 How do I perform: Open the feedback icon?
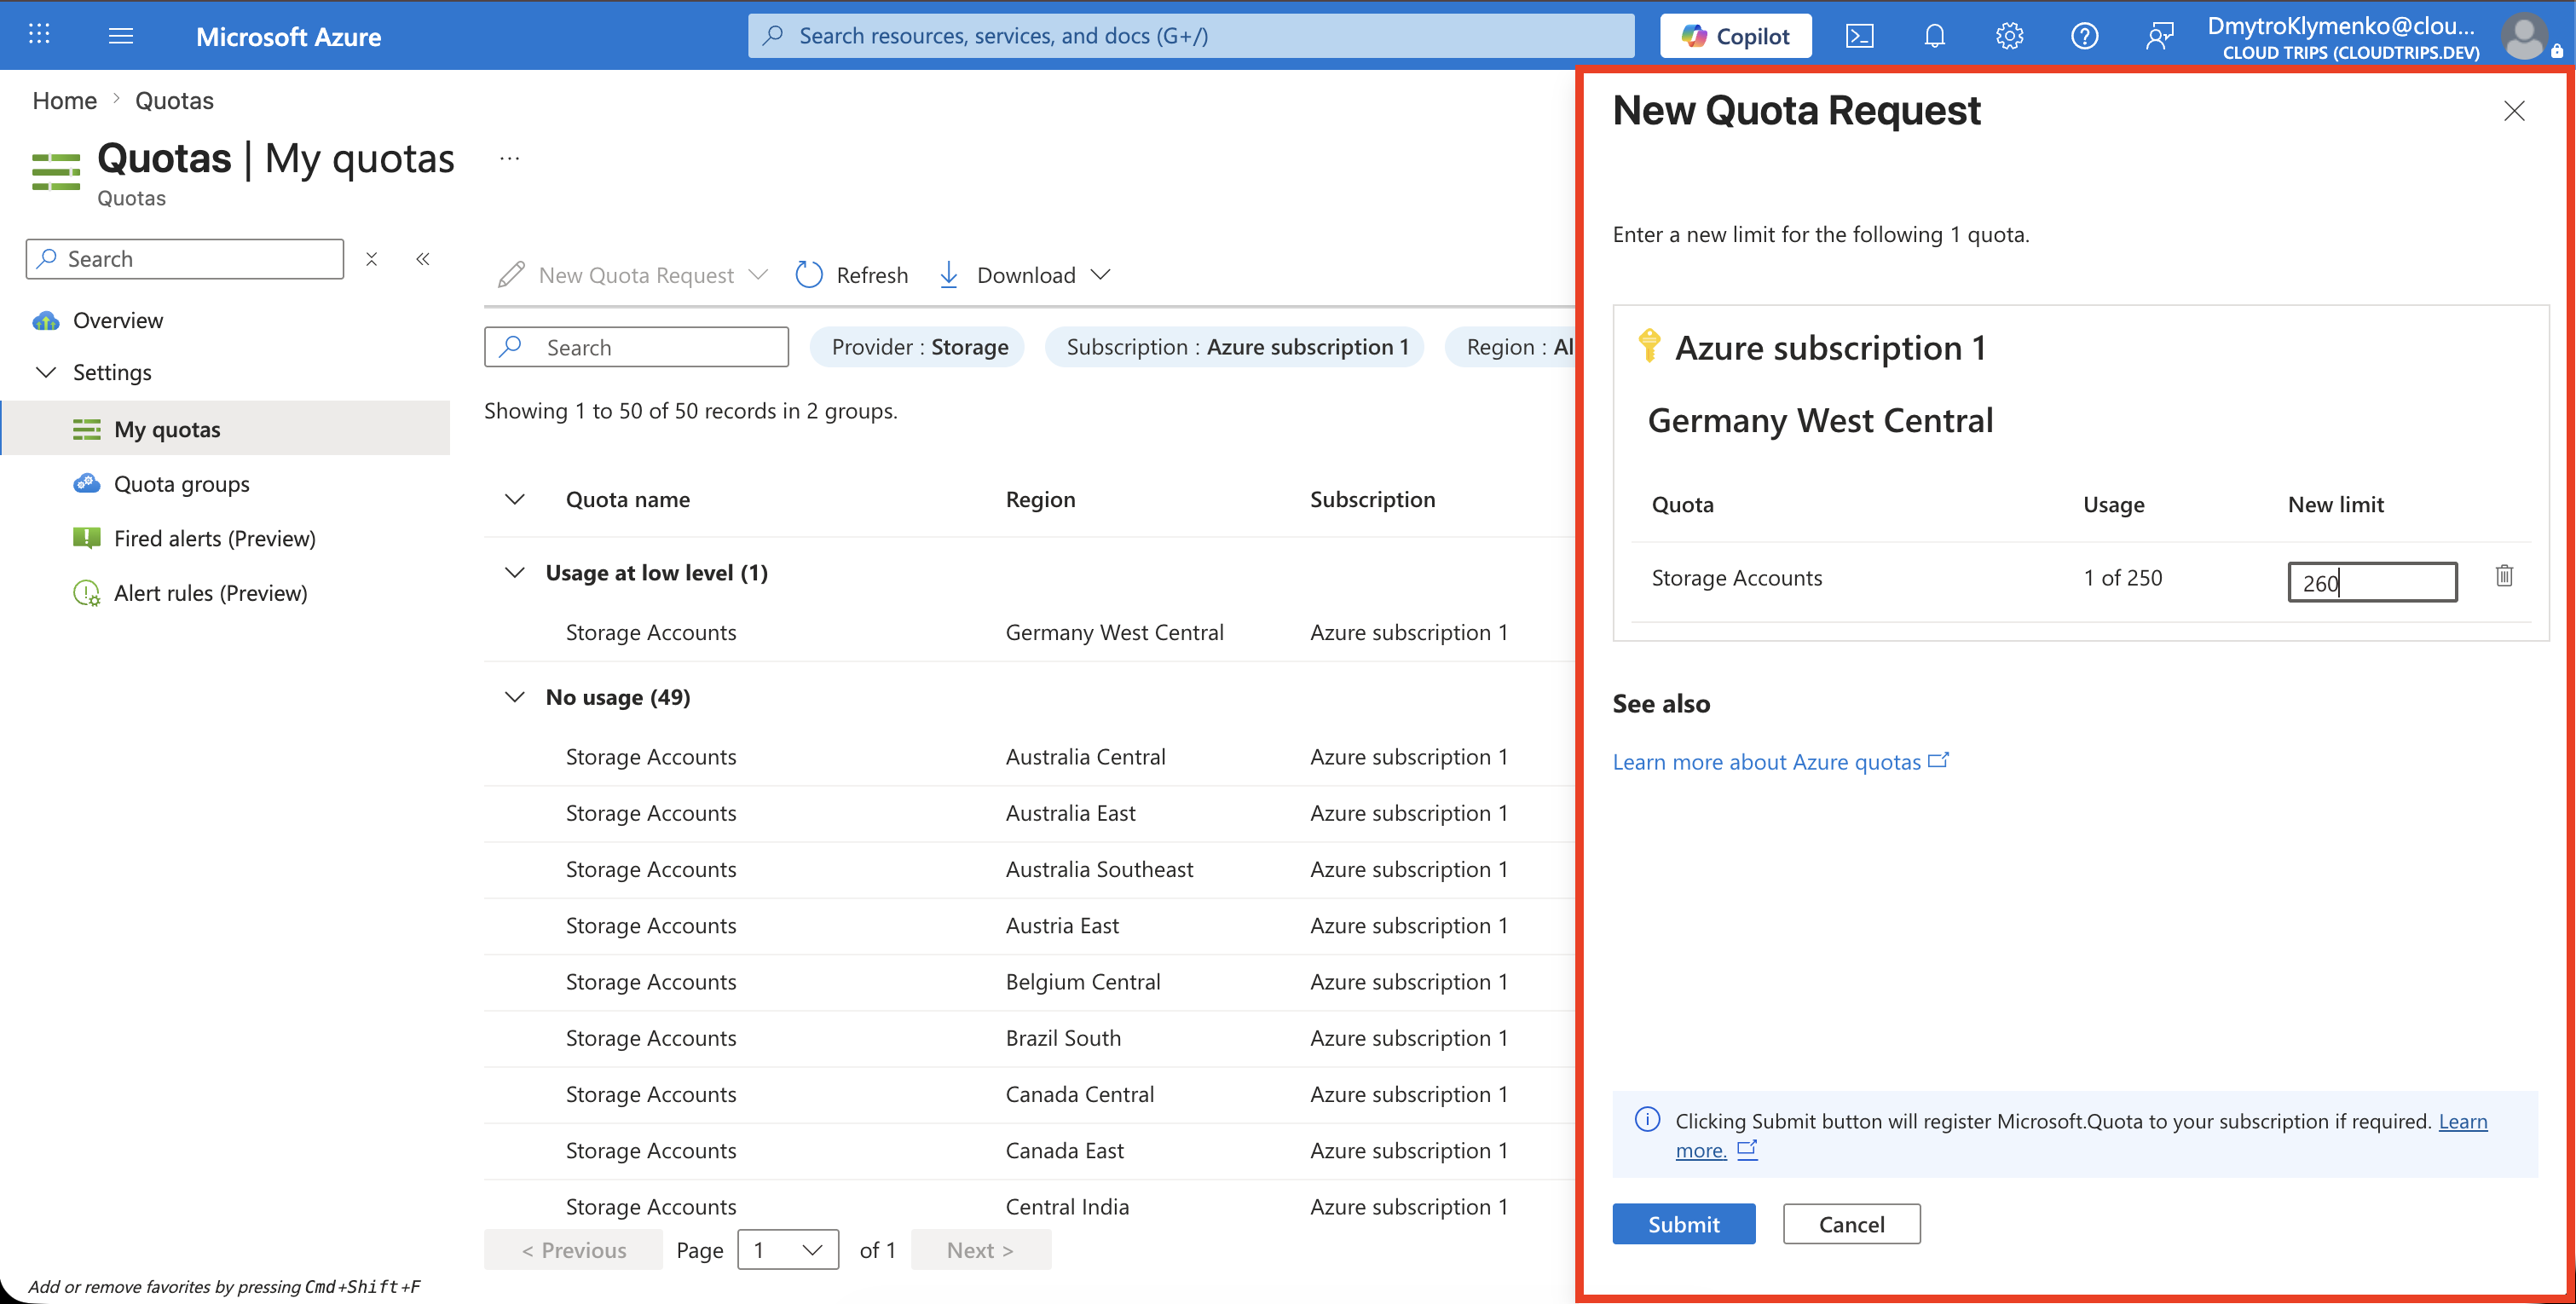[x=2159, y=36]
